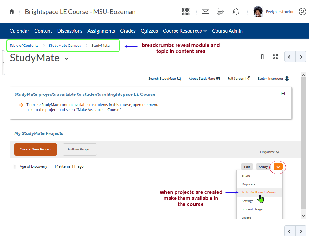Select Delete from project menu
The height and width of the screenshot is (239, 309).
[x=246, y=218]
